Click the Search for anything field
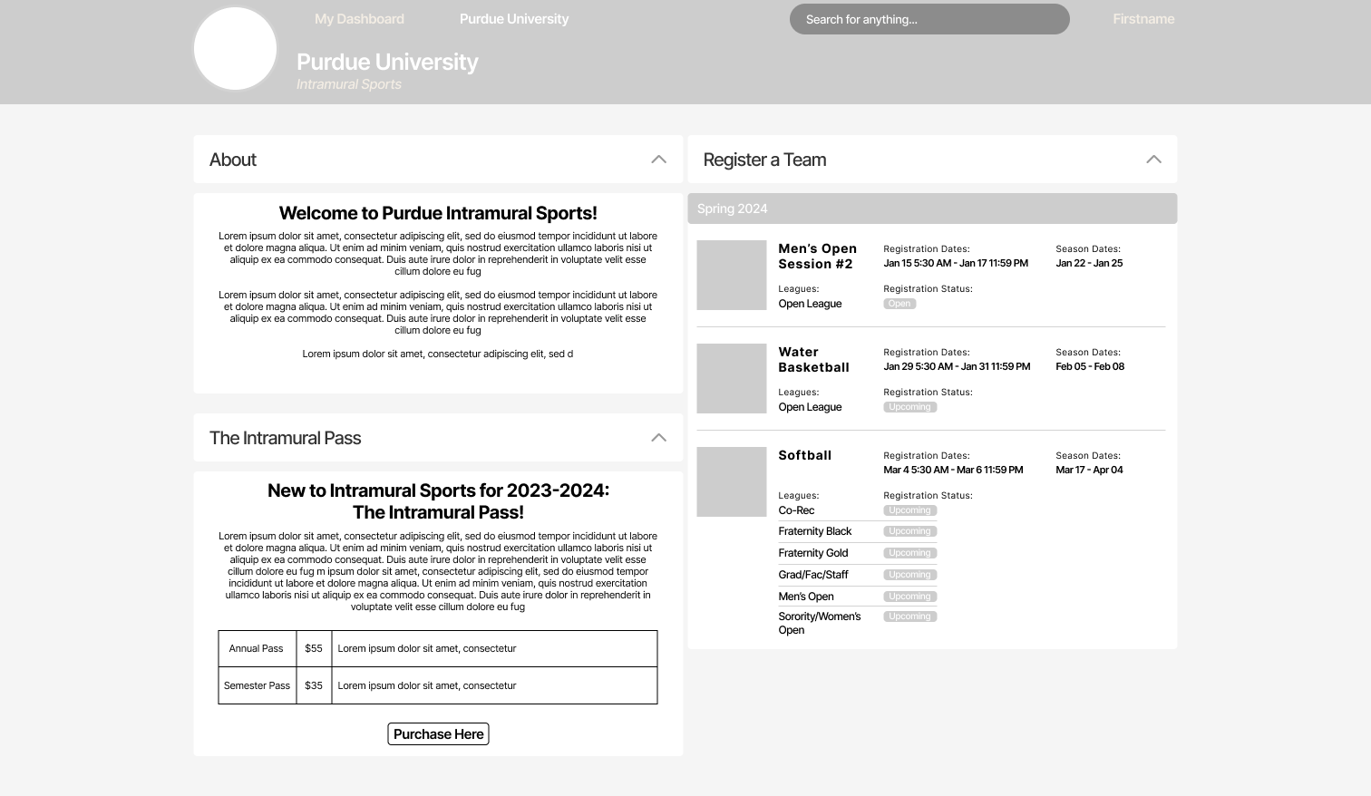This screenshot has height=796, width=1371. [929, 19]
